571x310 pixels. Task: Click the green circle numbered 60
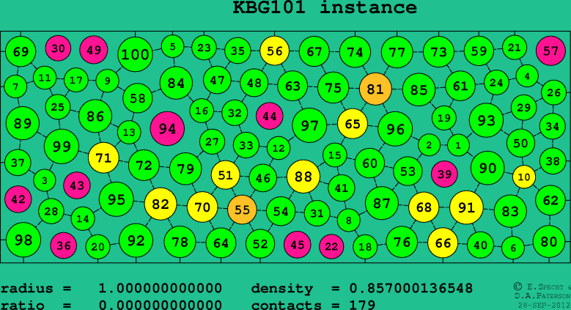coord(369,163)
